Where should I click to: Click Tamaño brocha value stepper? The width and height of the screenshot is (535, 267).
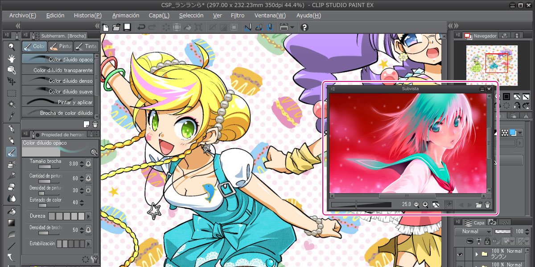pyautogui.click(x=82, y=164)
